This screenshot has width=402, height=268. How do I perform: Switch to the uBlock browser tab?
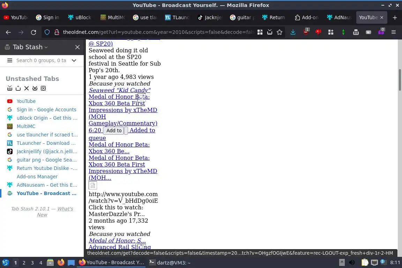click(80, 17)
